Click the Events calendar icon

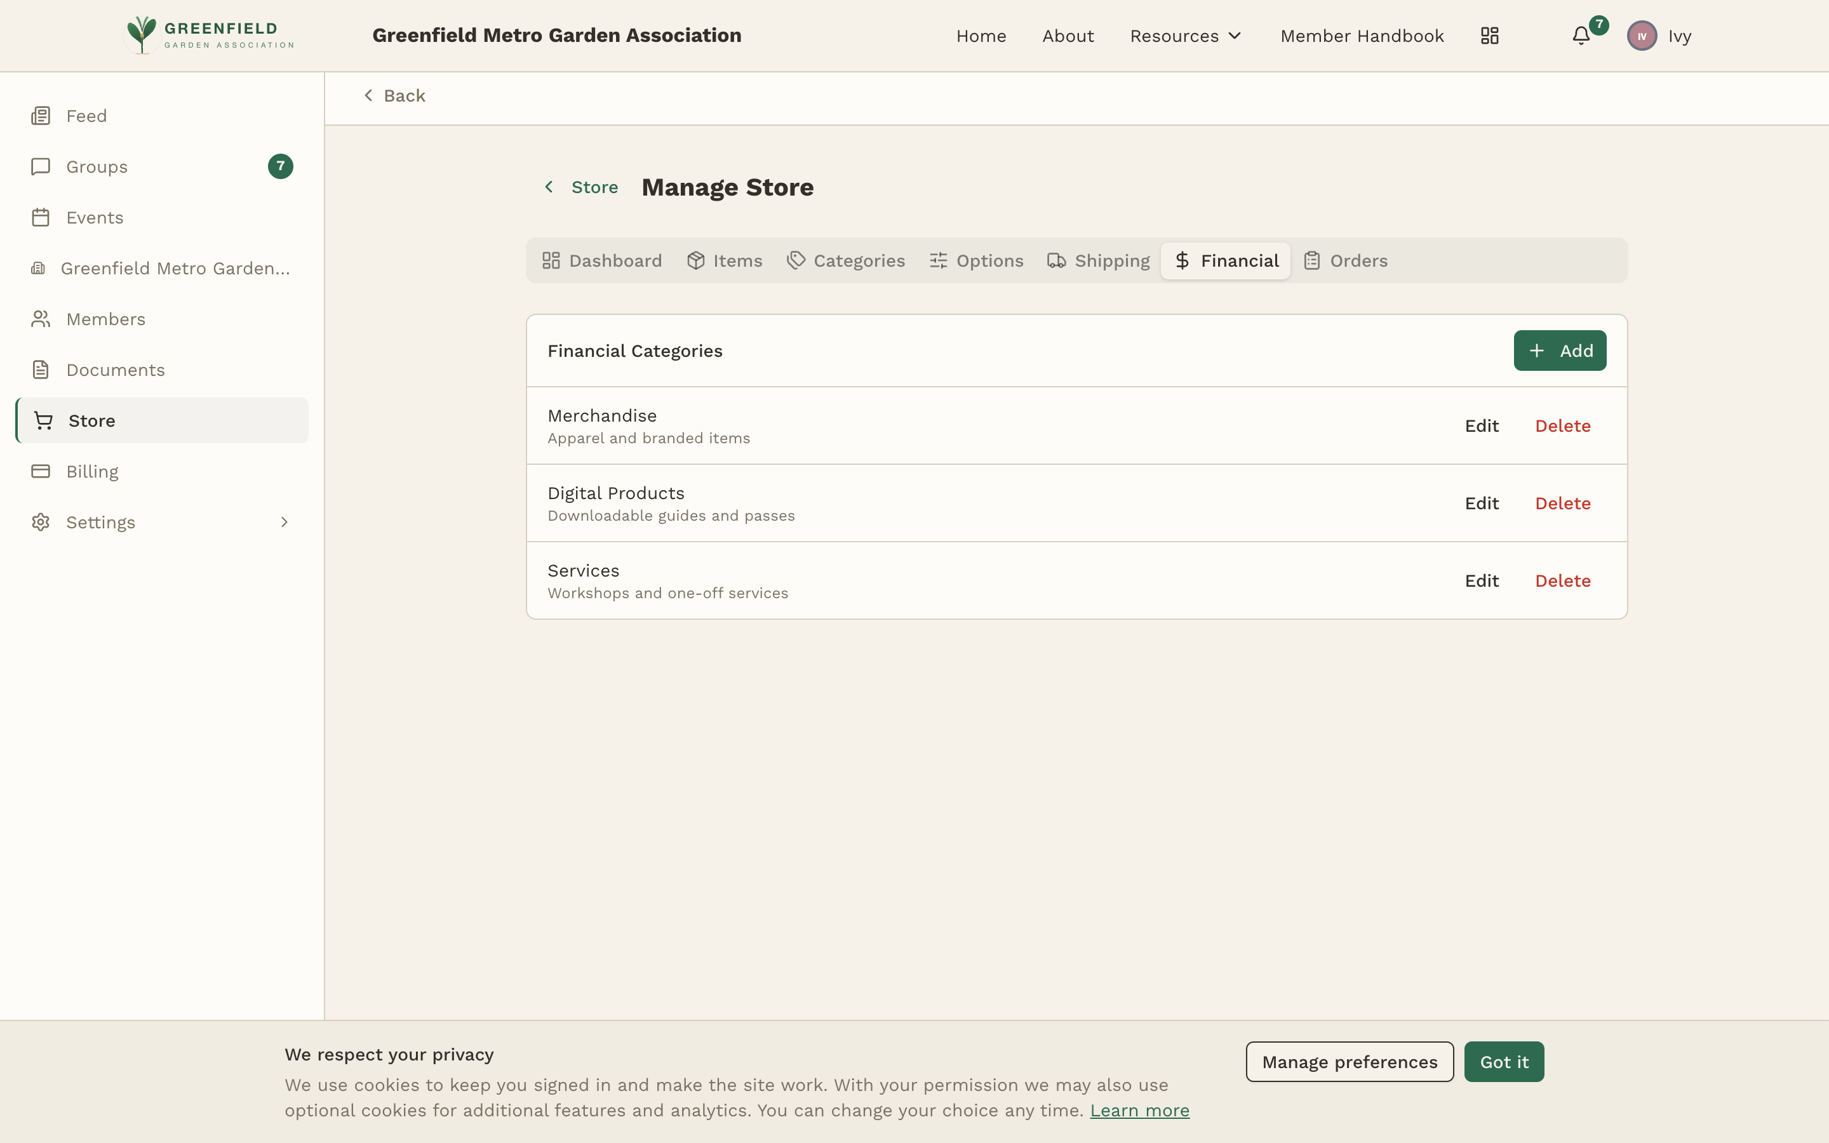(x=41, y=217)
